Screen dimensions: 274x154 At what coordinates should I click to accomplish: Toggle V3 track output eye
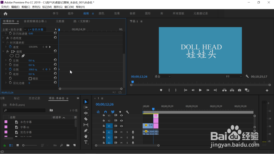(121, 115)
